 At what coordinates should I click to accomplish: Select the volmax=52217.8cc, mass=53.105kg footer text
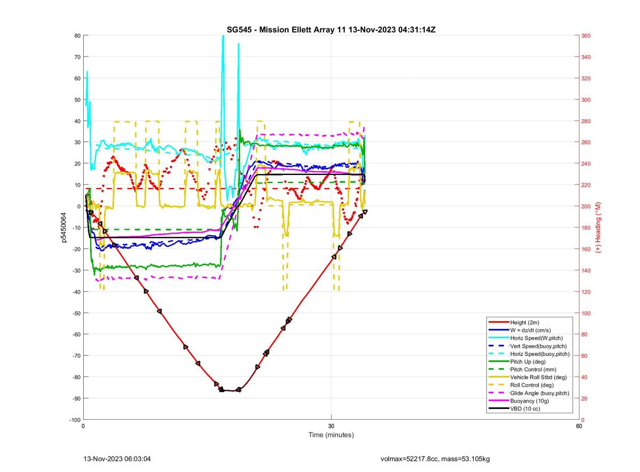pos(435,459)
